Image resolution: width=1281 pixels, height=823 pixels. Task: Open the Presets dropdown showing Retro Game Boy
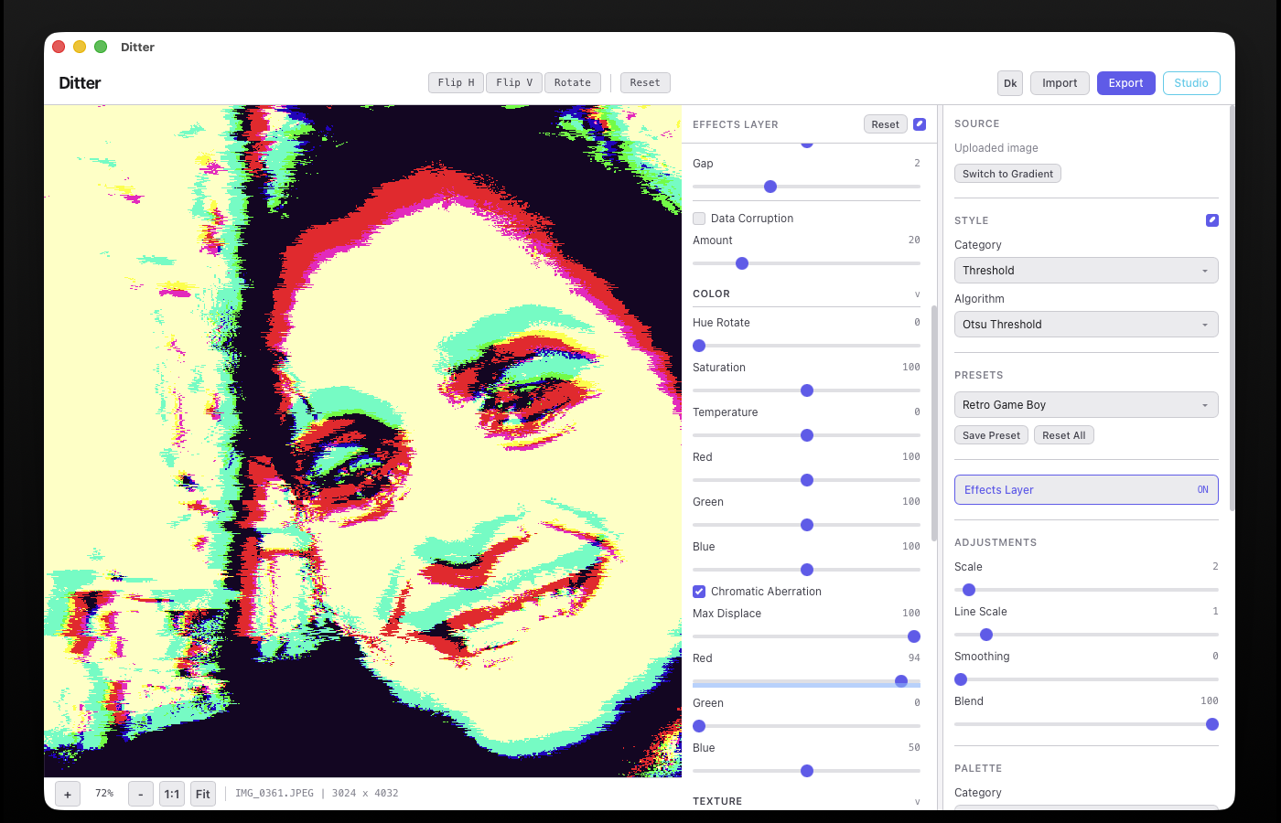click(1086, 405)
